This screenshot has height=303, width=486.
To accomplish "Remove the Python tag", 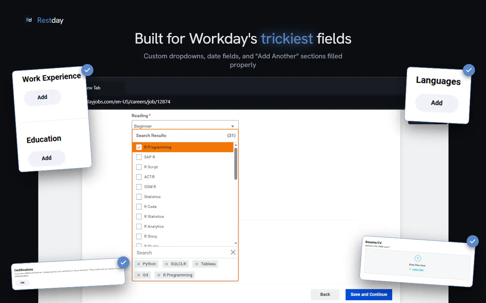I will tap(139, 264).
